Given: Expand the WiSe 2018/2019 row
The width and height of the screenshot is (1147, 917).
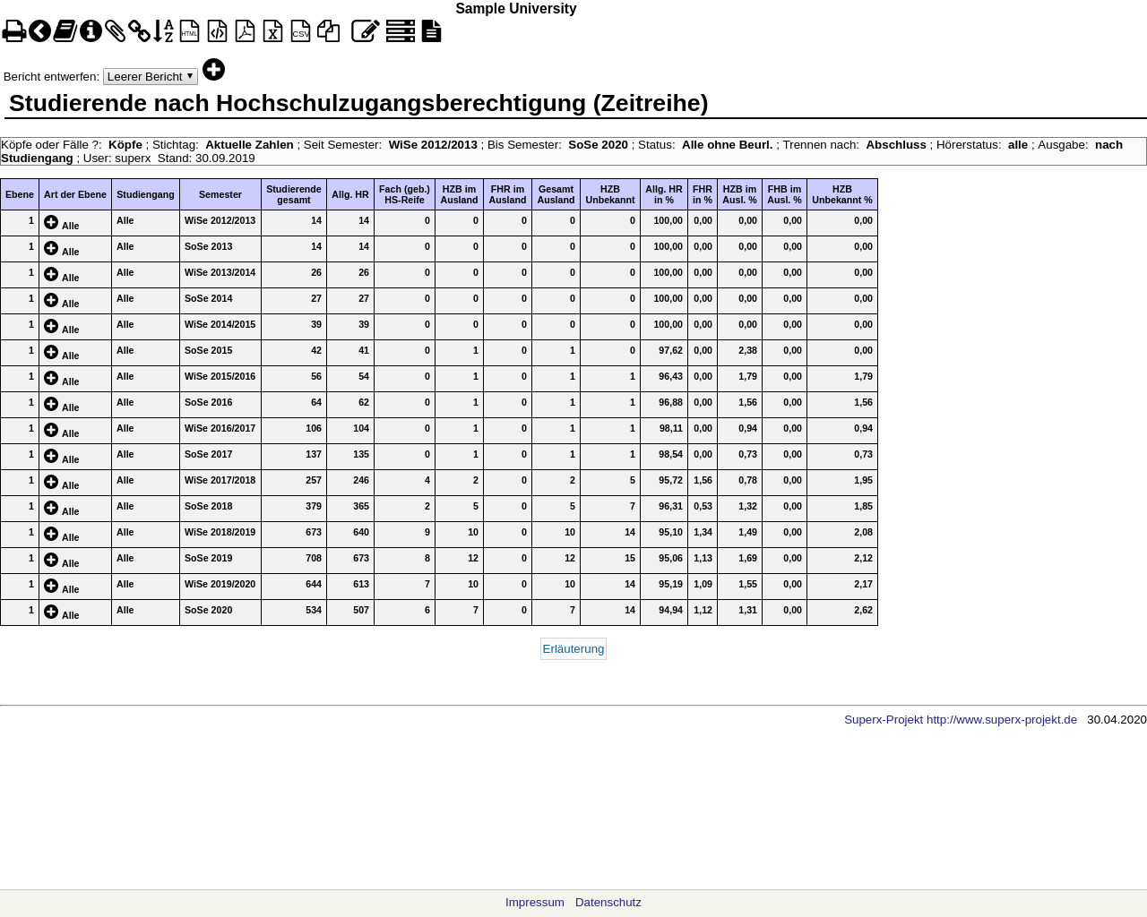Looking at the screenshot, I should point(51,534).
